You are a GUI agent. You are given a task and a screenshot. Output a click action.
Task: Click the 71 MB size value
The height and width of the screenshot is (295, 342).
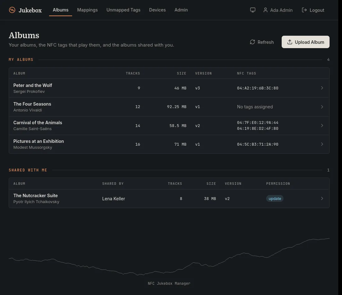180,144
